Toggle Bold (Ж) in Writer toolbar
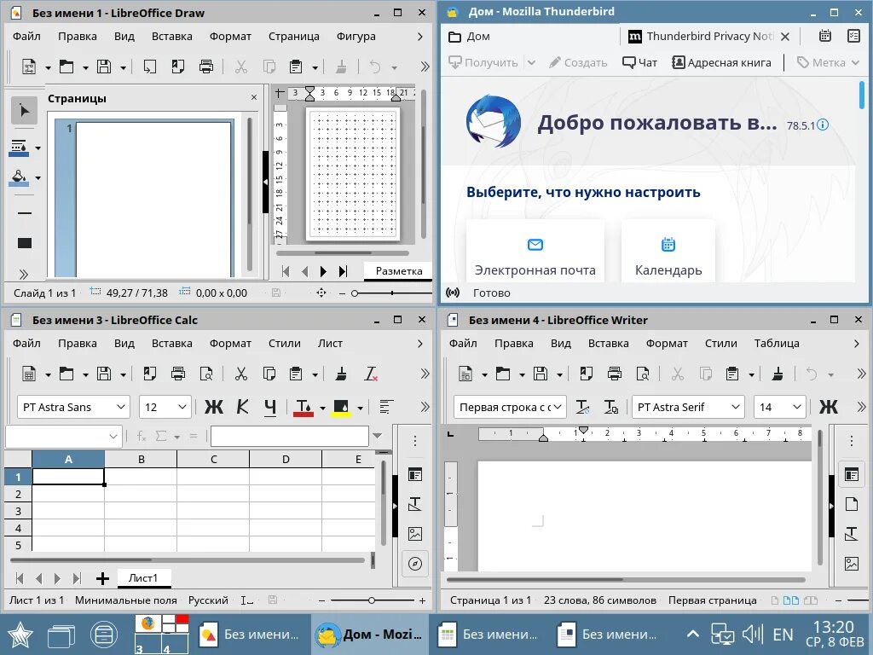The height and width of the screenshot is (655, 873). 829,407
